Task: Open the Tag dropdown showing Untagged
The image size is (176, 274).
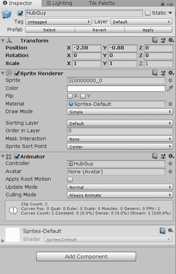Action: [x=59, y=22]
